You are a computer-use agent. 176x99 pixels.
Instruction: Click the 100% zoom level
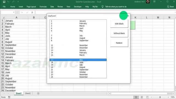click(x=172, y=97)
